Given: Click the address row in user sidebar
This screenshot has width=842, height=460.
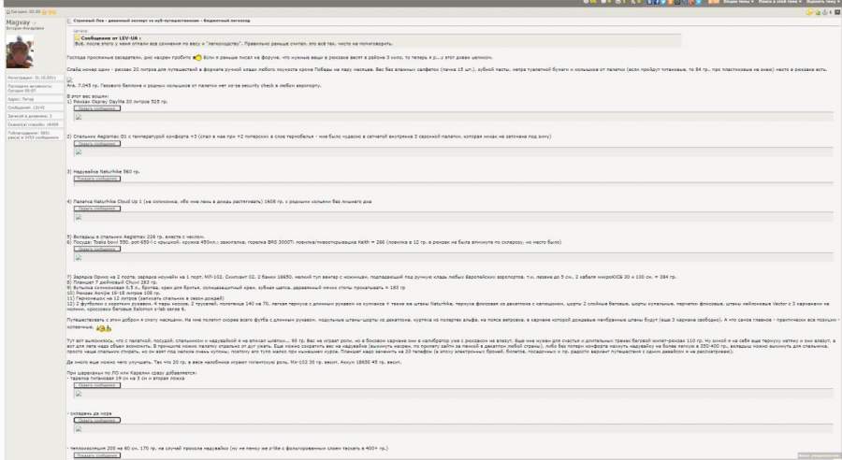Looking at the screenshot, I should (x=35, y=99).
